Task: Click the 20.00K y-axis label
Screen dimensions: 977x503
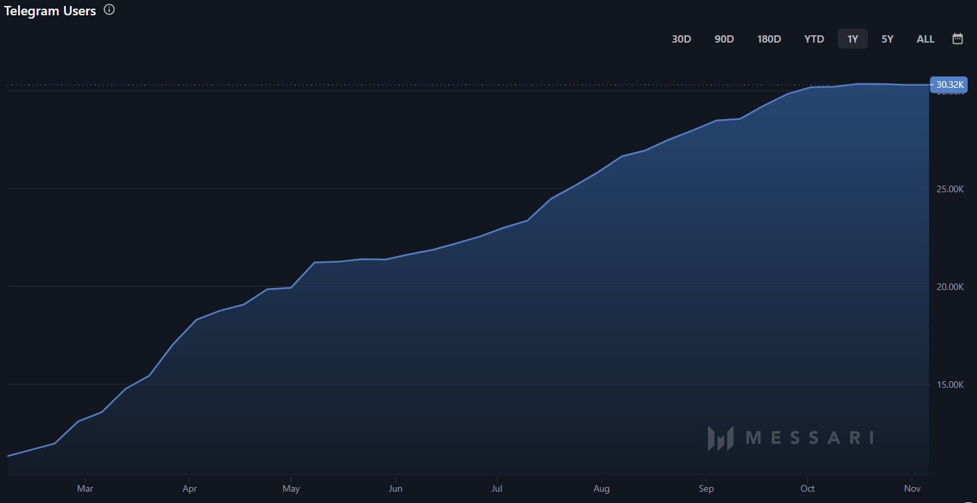Action: [x=950, y=287]
